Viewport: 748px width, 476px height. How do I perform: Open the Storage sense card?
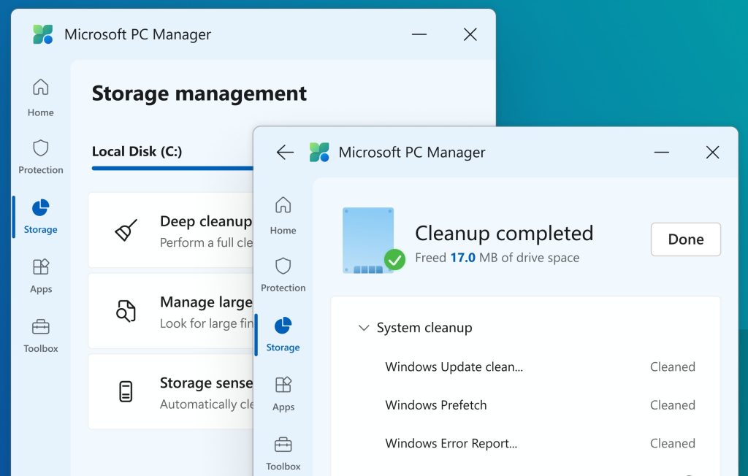(x=171, y=391)
